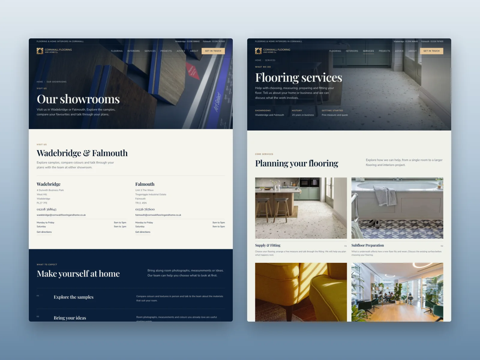Click Cornwall Flooring logo on showrooms page

[54, 51]
